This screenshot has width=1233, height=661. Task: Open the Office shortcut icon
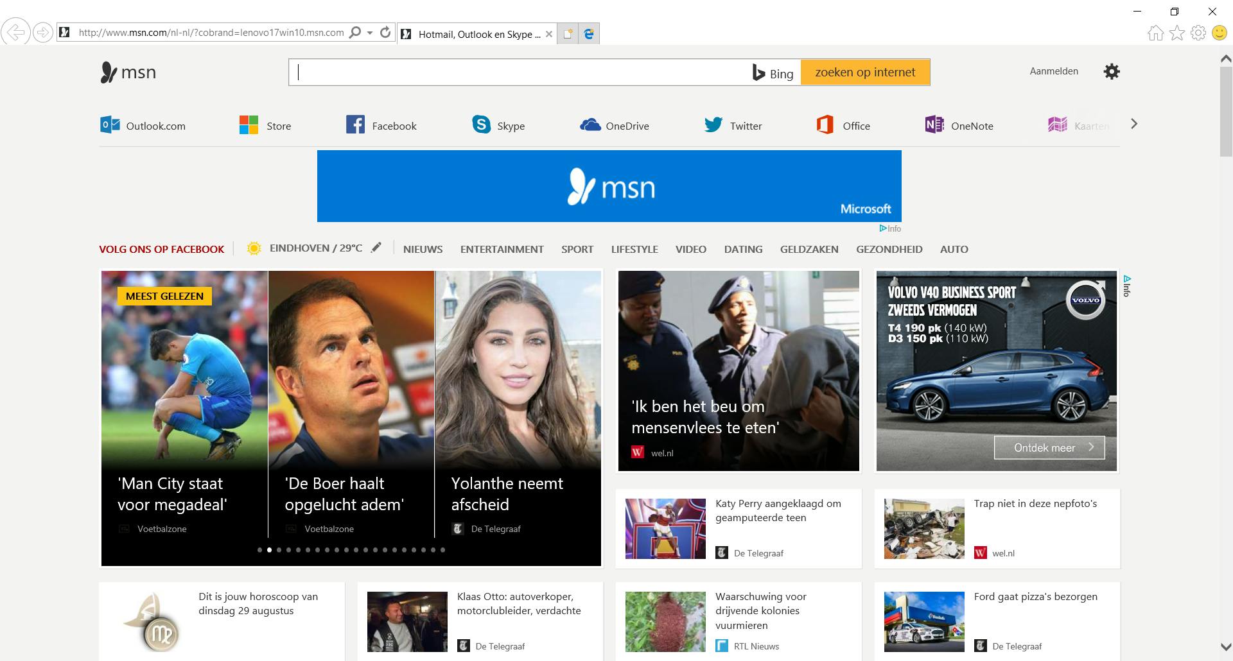(x=825, y=124)
